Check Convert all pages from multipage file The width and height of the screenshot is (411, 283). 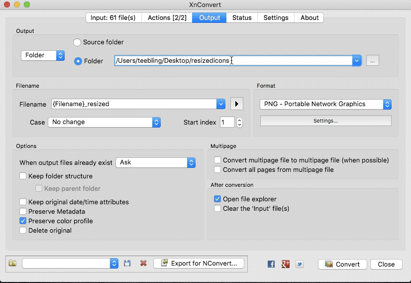tap(217, 169)
